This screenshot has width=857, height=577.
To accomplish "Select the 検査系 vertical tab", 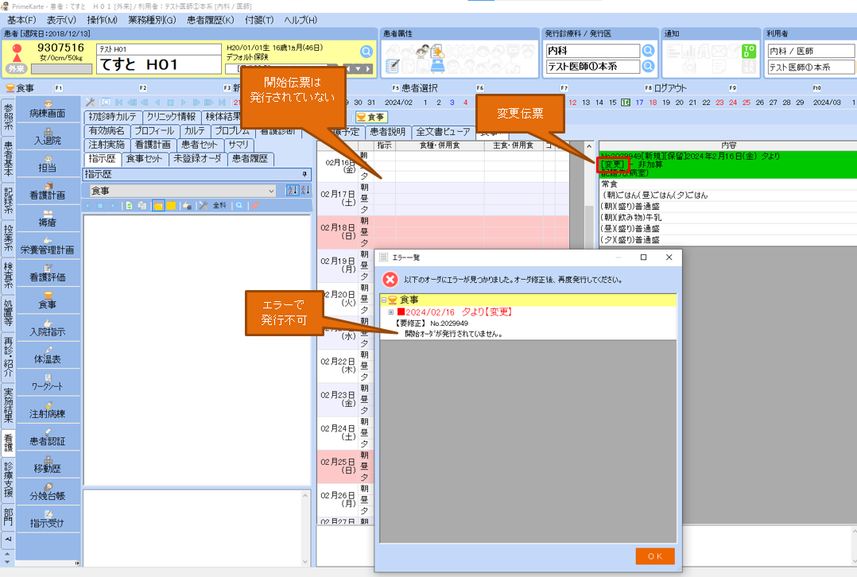I will (x=8, y=275).
